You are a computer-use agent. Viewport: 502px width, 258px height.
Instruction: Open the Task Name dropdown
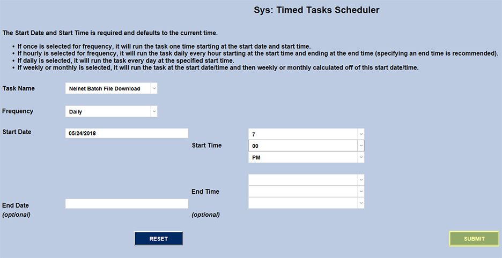(x=111, y=88)
